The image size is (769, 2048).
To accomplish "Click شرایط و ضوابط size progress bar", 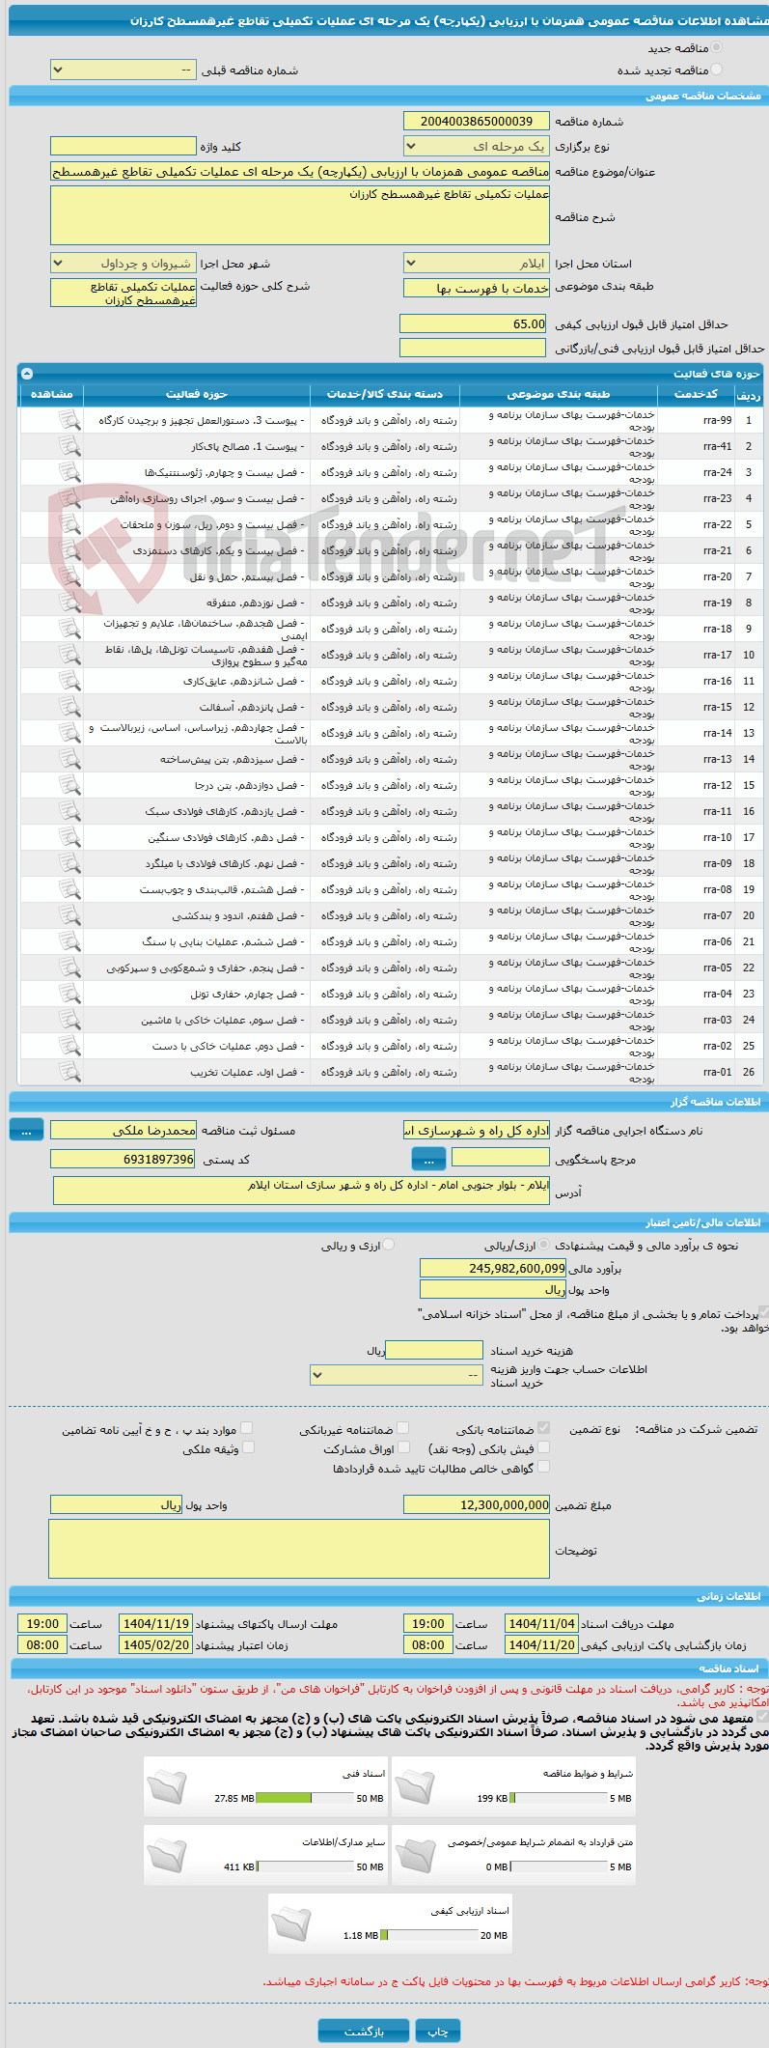I will click(x=558, y=1798).
